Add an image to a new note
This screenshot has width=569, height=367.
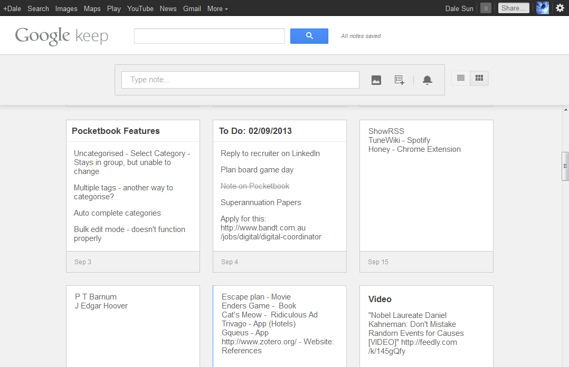pyautogui.click(x=376, y=80)
